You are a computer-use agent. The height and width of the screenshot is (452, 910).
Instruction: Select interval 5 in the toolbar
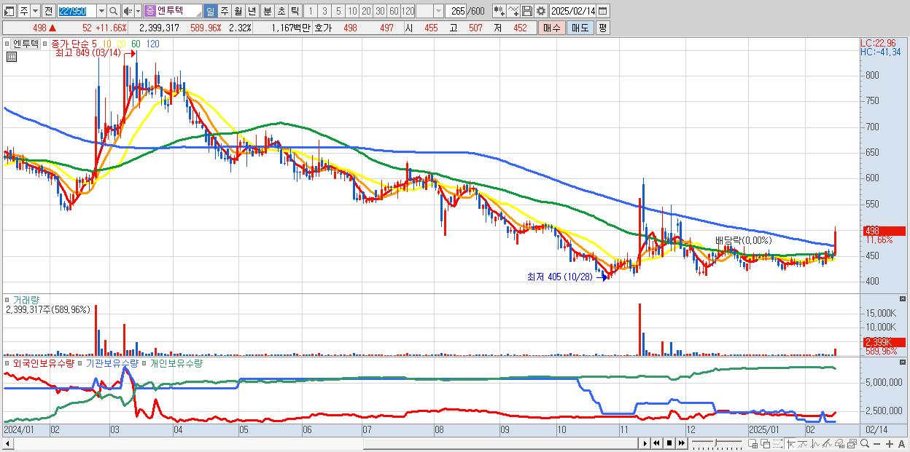click(x=338, y=11)
